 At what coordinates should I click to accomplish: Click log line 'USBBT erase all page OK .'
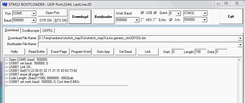(25, 74)
